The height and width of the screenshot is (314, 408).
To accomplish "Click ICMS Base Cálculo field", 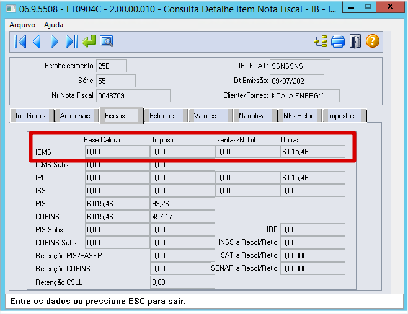I will pos(117,152).
